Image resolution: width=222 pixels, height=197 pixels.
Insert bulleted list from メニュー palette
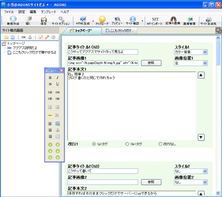(x=50, y=107)
